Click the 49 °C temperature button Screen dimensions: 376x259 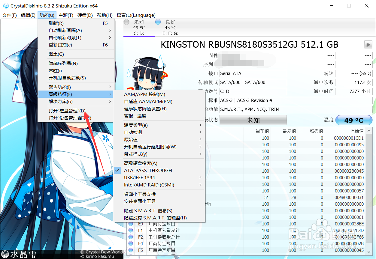point(354,120)
